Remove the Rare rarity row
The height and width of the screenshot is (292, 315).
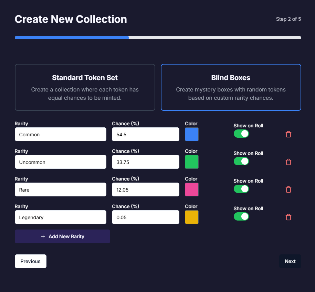pos(288,189)
